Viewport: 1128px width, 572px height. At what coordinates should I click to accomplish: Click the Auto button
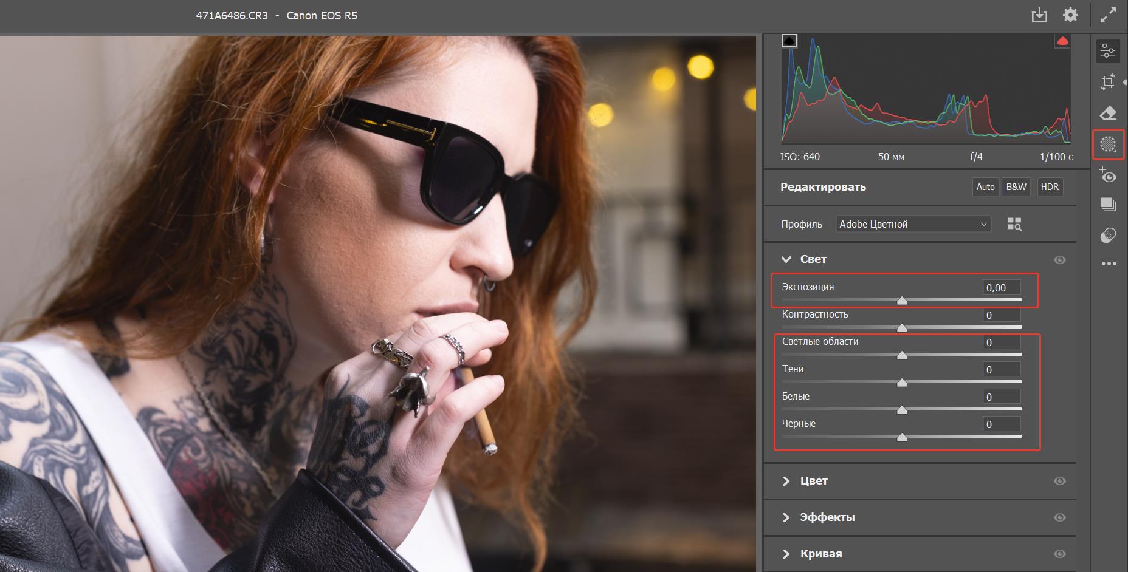985,187
